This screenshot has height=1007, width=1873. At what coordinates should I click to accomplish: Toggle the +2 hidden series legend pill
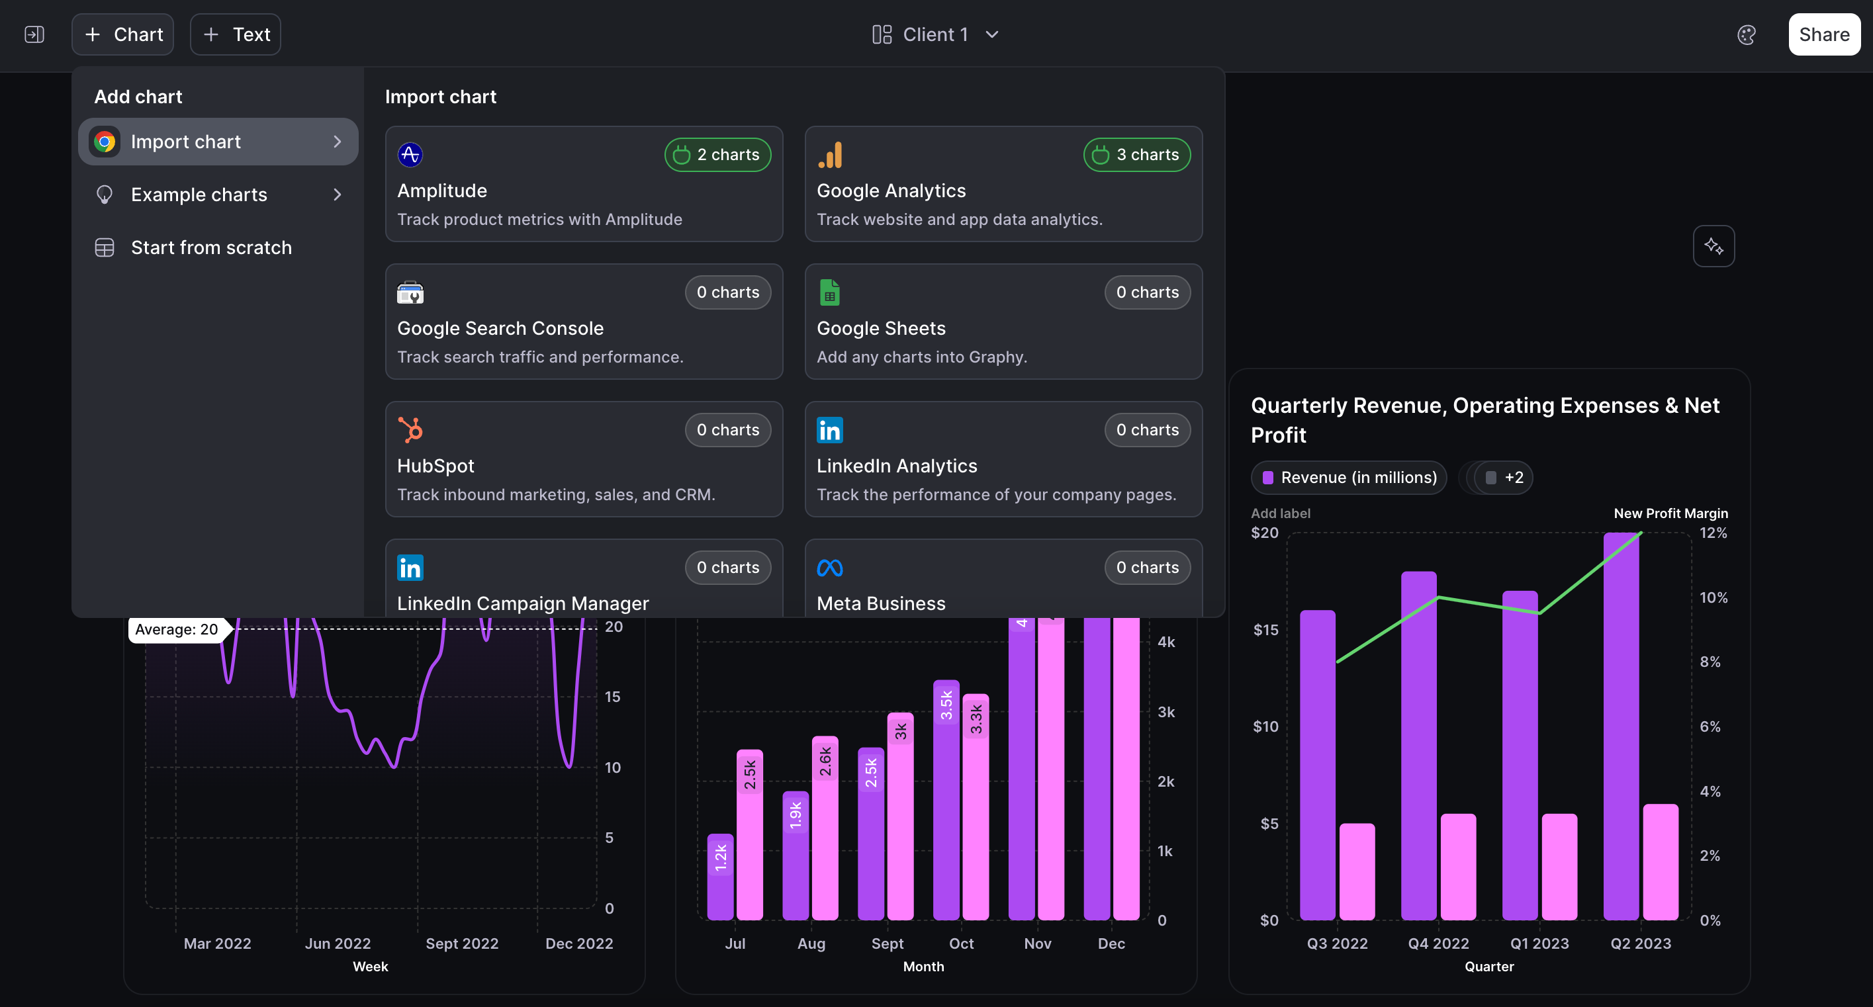coord(1504,478)
